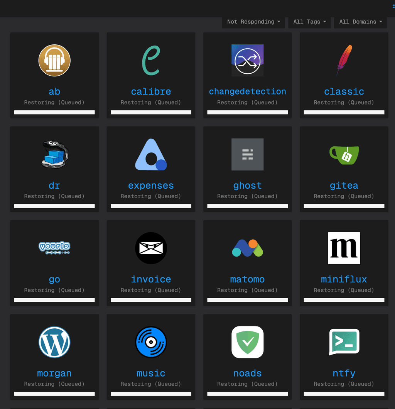Image resolution: width=395 pixels, height=409 pixels.
Task: Click the progress bar under calibre
Action: click(151, 112)
